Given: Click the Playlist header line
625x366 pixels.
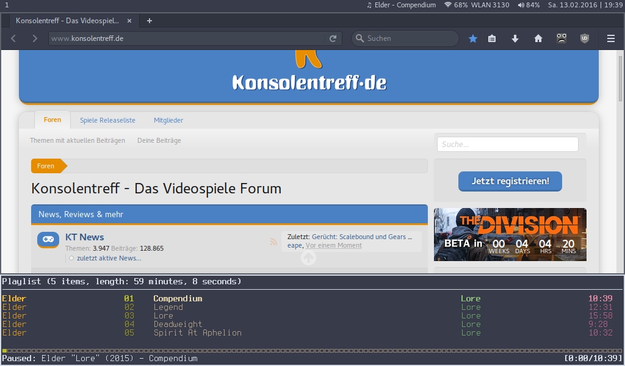Looking at the screenshot, I should click(121, 281).
